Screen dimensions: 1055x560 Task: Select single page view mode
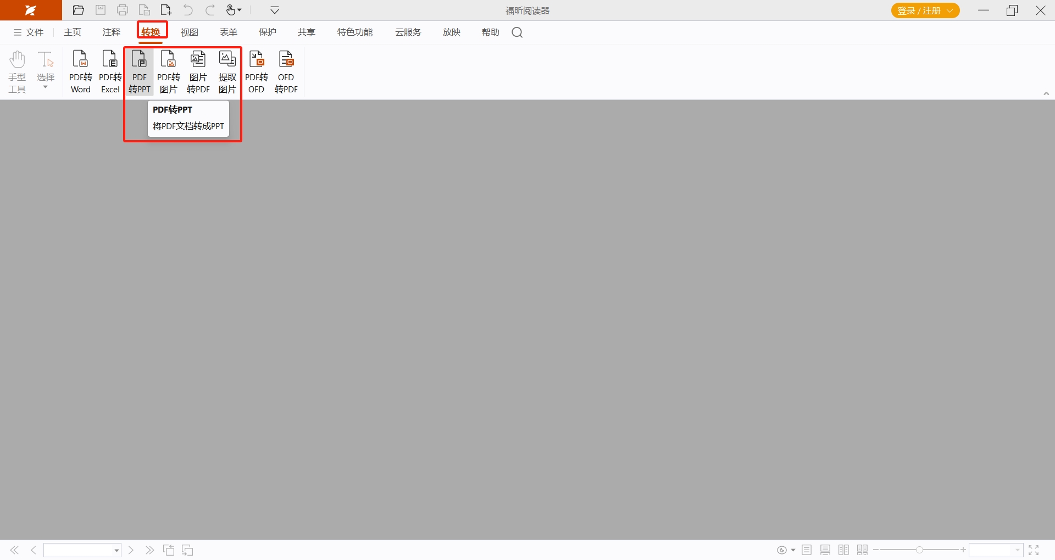807,550
